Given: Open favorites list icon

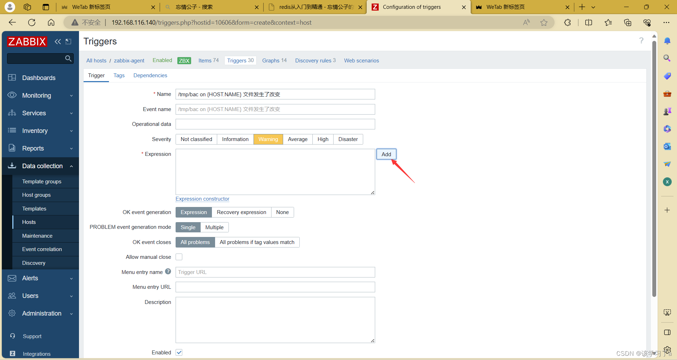Looking at the screenshot, I should tap(608, 23).
